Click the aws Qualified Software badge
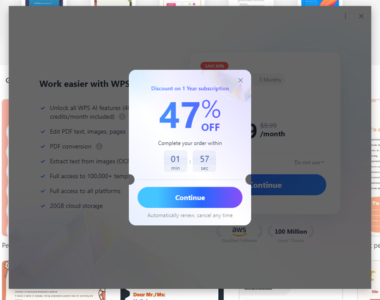Screen dimensions: 380x300 click(x=239, y=235)
